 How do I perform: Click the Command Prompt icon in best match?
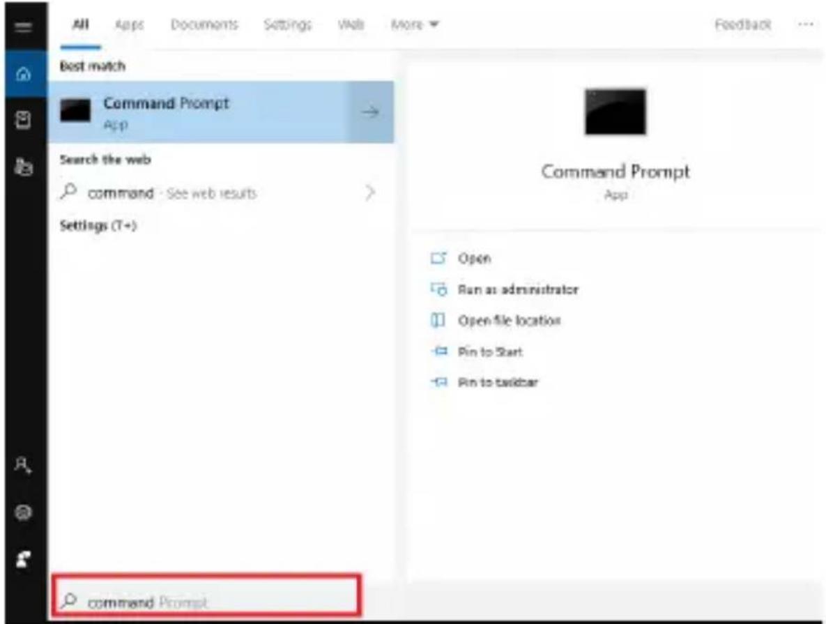[x=75, y=111]
